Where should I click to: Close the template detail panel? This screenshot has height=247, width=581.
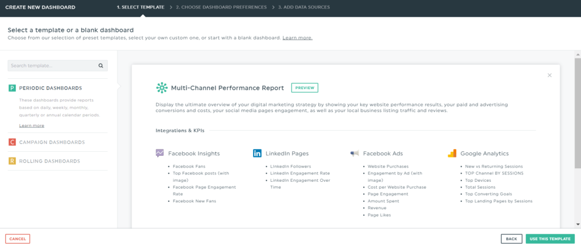tap(549, 75)
